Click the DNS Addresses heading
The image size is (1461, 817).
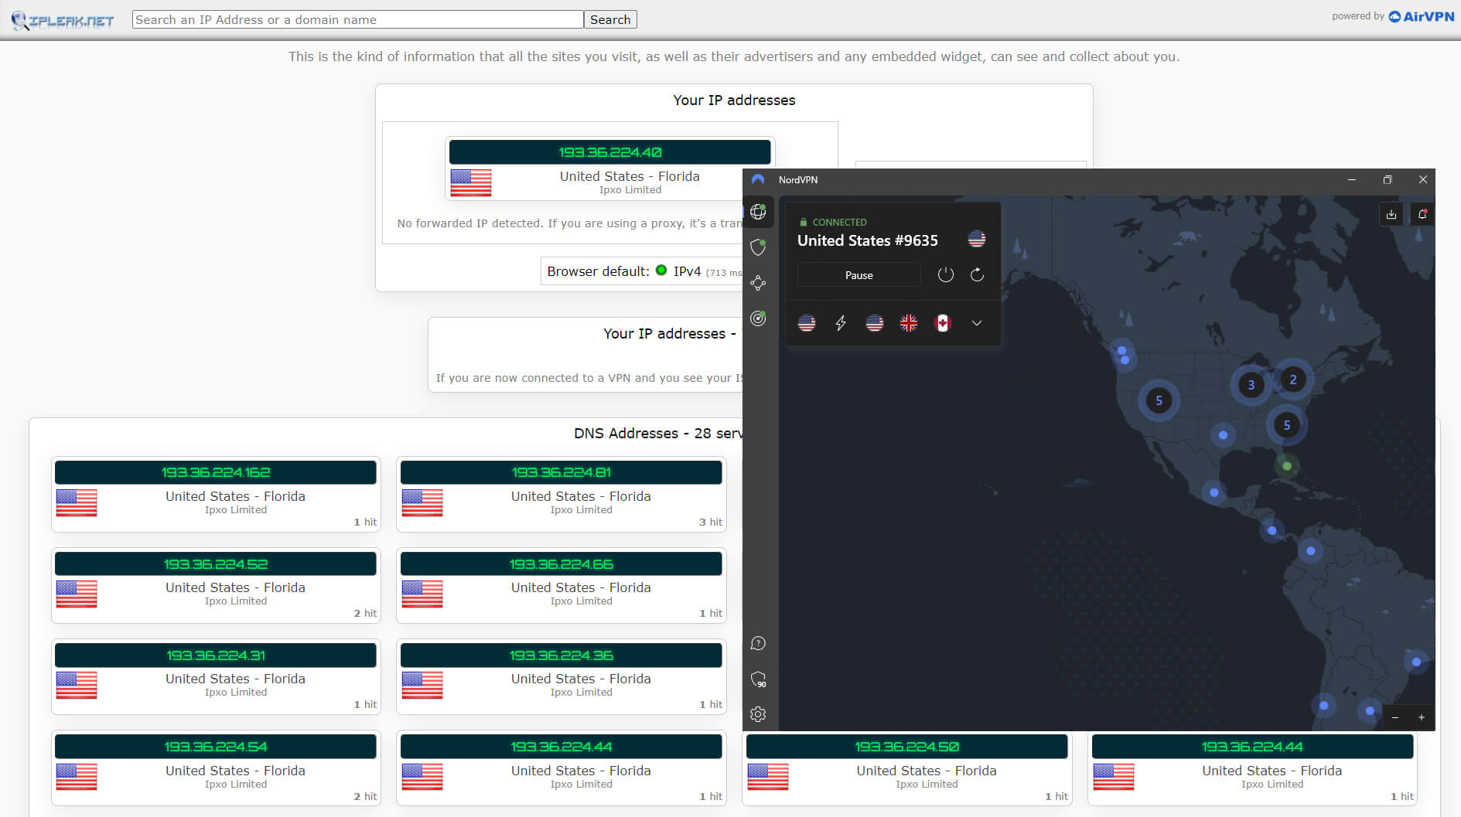(x=657, y=434)
